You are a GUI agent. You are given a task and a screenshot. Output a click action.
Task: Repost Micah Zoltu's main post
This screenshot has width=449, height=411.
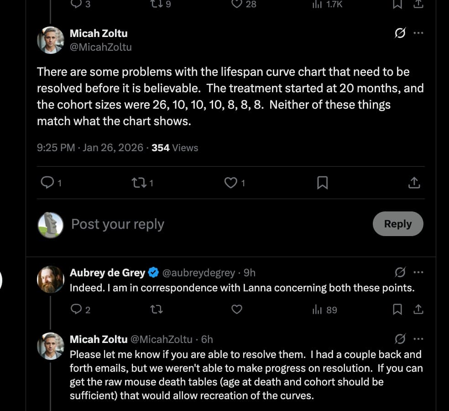(138, 183)
